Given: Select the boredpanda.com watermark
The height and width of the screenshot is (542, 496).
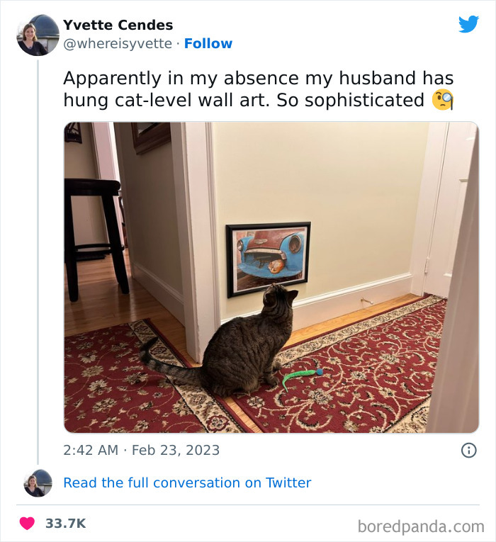Looking at the screenshot, I should (421, 526).
